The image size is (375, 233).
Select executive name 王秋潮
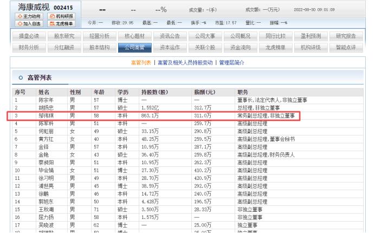point(46,210)
